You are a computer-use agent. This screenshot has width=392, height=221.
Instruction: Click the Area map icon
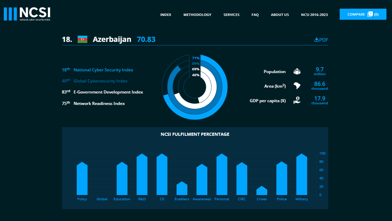point(297,86)
